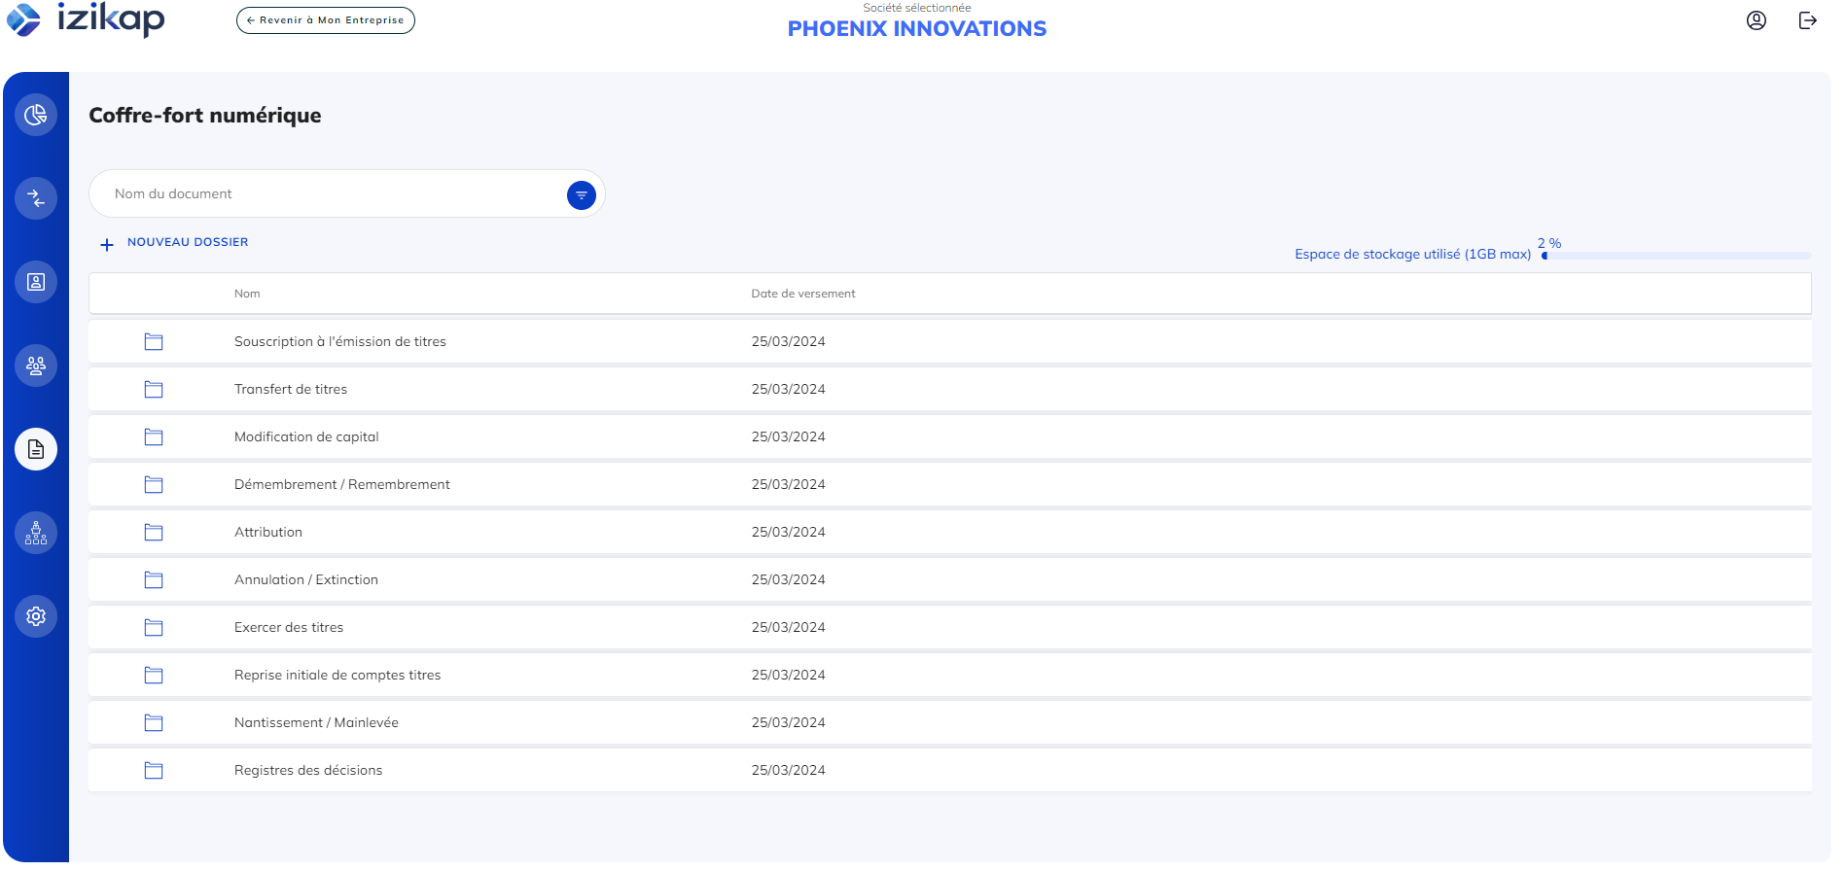Open the dashboard pie chart sidebar icon

[36, 115]
